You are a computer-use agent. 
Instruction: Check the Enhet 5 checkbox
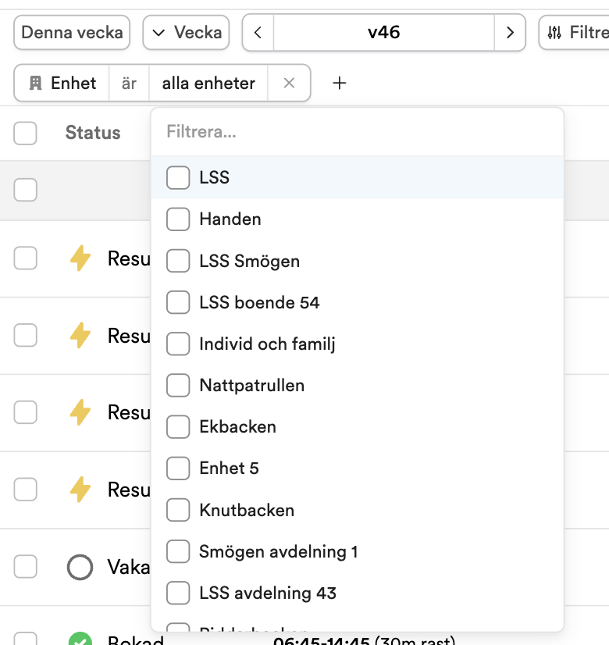click(178, 468)
